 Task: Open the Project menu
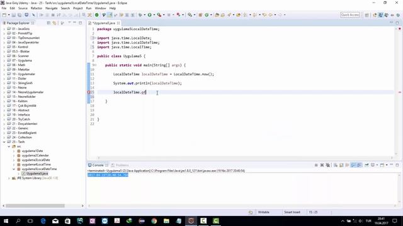coord(78,8)
